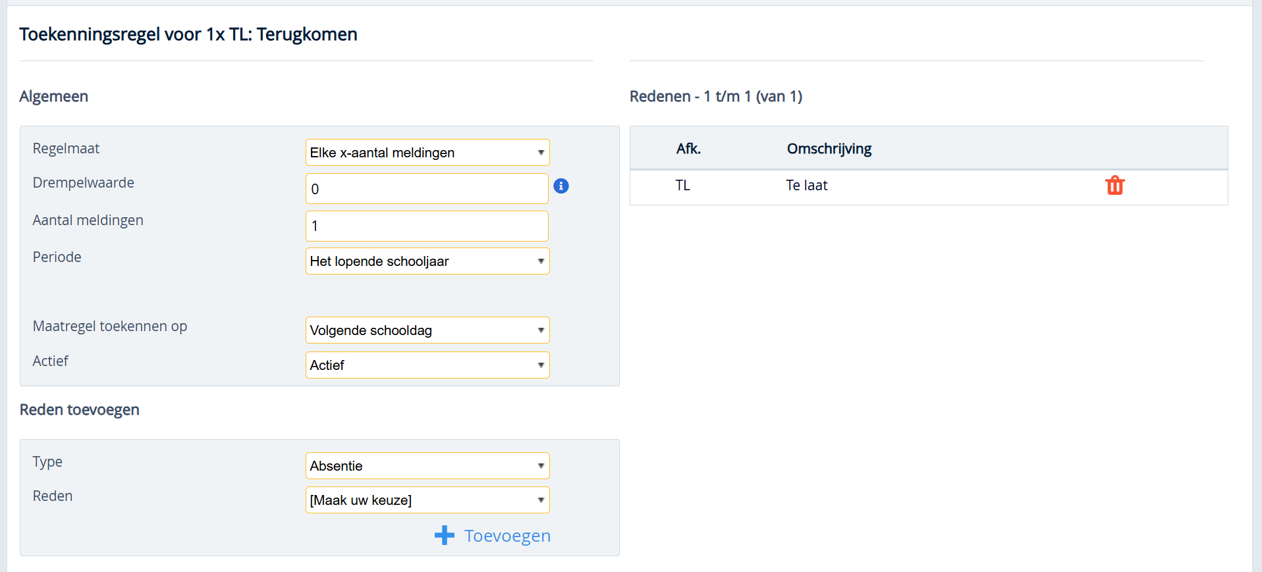This screenshot has width=1262, height=572.
Task: Select the Type dropdown showing Absentie
Action: [x=427, y=466]
